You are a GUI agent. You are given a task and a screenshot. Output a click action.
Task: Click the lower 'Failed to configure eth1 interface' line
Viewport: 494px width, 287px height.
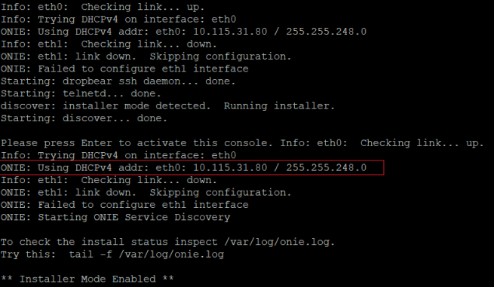pyautogui.click(x=124, y=205)
